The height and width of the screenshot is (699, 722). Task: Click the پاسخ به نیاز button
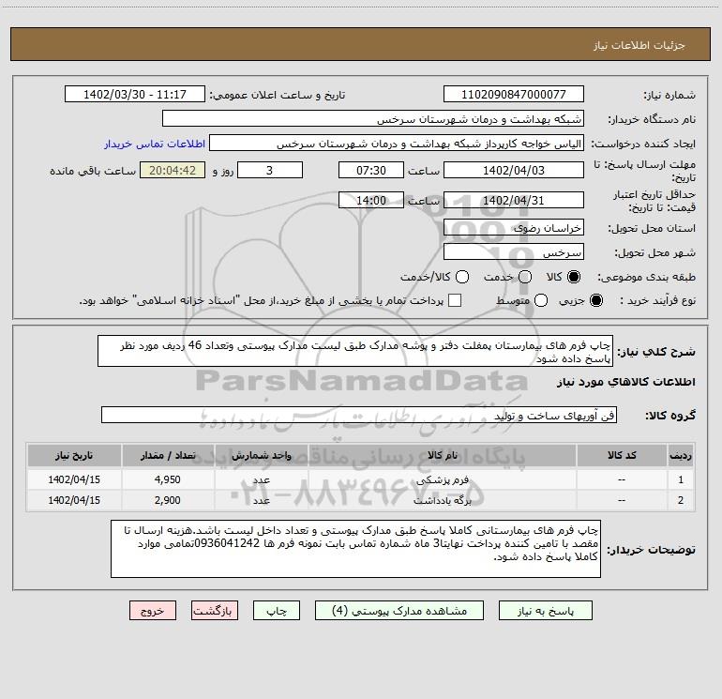click(546, 611)
